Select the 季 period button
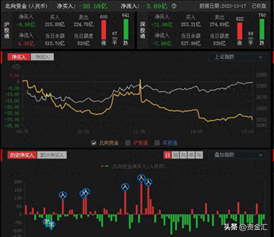 click(191, 155)
